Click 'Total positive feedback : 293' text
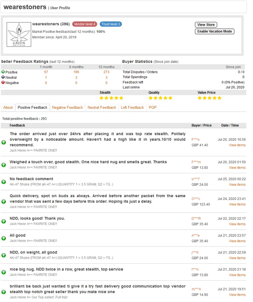The image size is (253, 302). (24, 119)
